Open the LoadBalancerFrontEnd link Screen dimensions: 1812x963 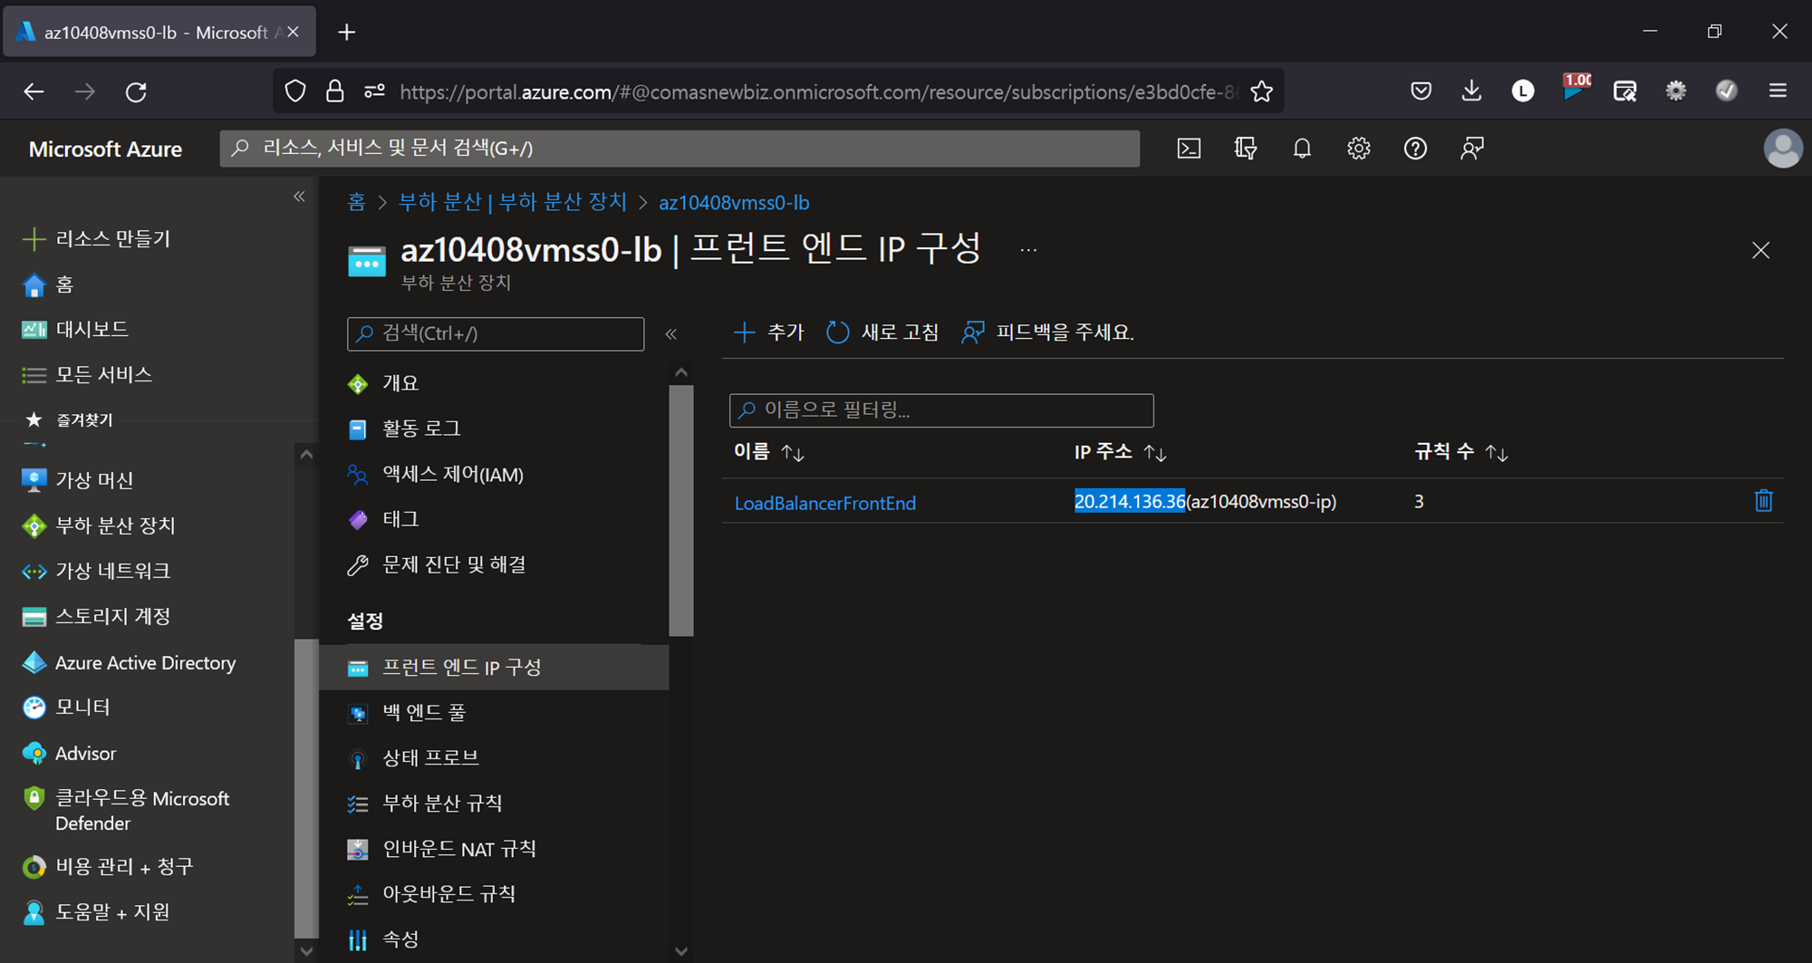pyautogui.click(x=824, y=503)
